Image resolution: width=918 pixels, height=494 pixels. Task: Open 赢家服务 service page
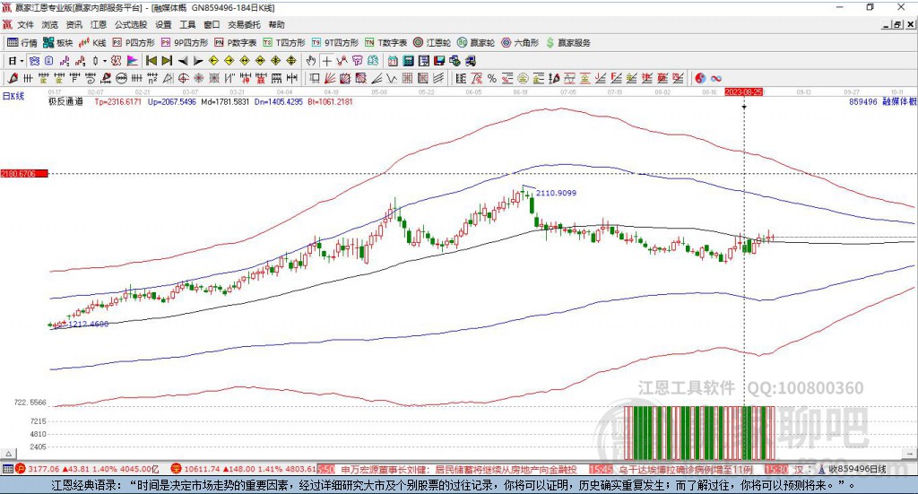[x=567, y=43]
